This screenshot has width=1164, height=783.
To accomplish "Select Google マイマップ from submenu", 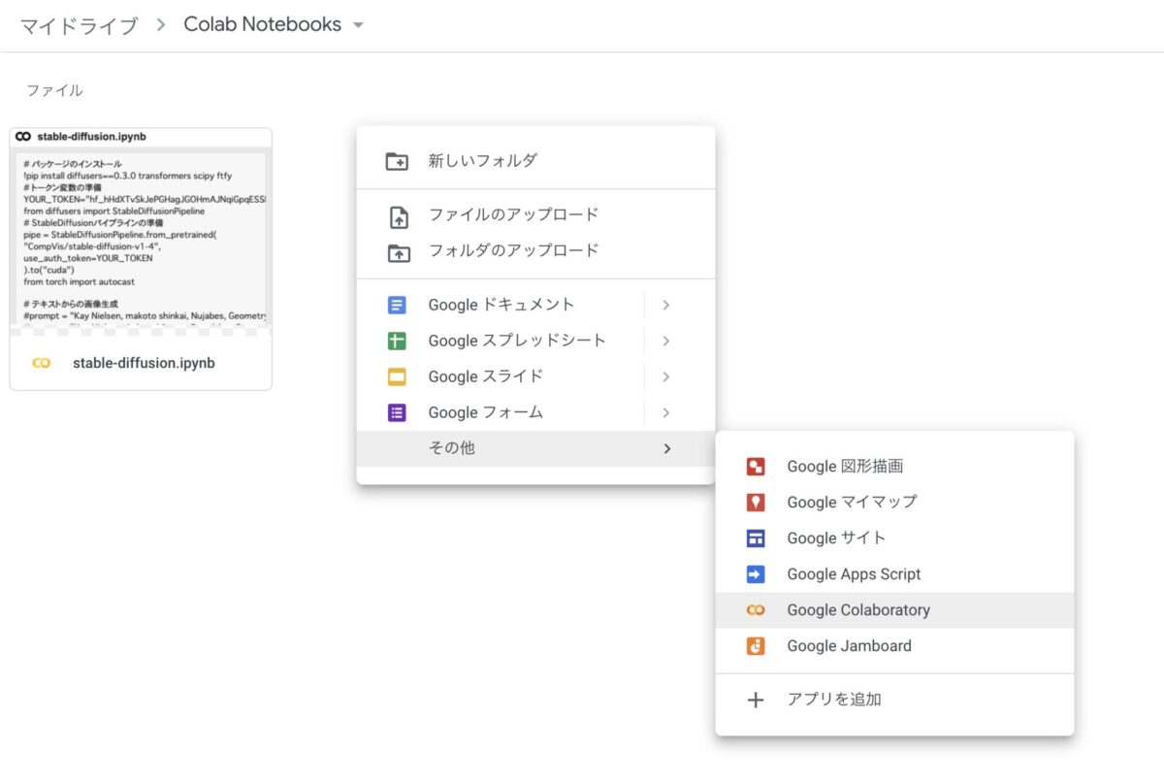I will tap(894, 503).
